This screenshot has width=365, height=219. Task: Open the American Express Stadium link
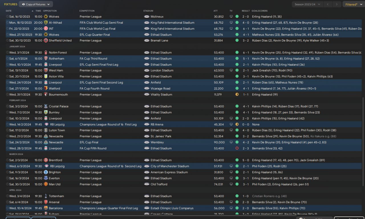coord(169,172)
